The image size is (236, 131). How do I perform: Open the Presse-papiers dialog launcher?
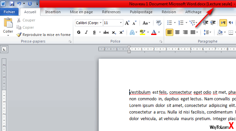(70, 41)
